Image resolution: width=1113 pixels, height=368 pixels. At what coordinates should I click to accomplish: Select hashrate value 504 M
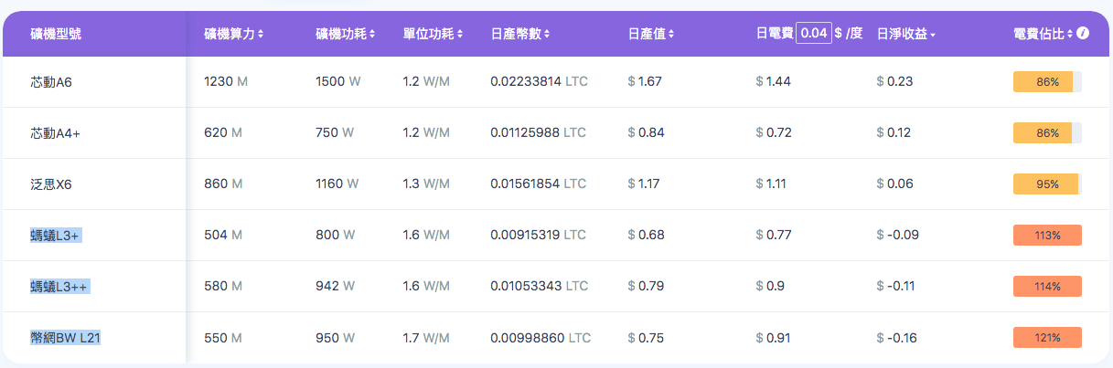[223, 235]
